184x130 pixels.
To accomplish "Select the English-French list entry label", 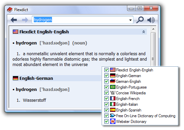I will click(128, 99).
